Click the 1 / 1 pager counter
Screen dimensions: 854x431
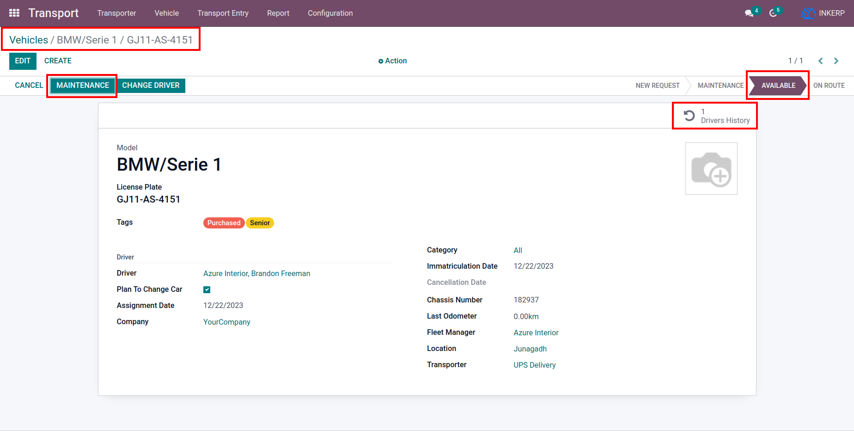(795, 61)
